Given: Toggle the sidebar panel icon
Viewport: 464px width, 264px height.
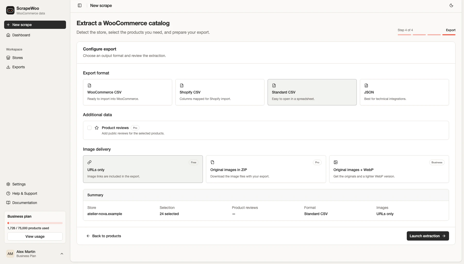Looking at the screenshot, I should click(x=80, y=5).
